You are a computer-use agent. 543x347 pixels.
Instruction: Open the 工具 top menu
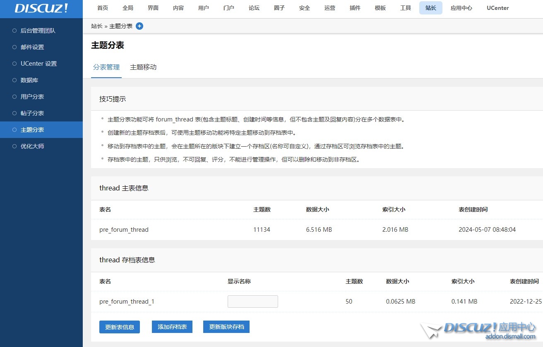[406, 8]
